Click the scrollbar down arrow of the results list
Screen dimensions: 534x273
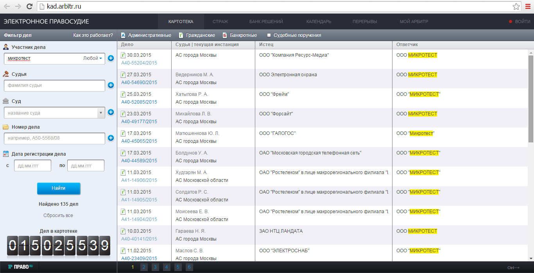point(531,258)
